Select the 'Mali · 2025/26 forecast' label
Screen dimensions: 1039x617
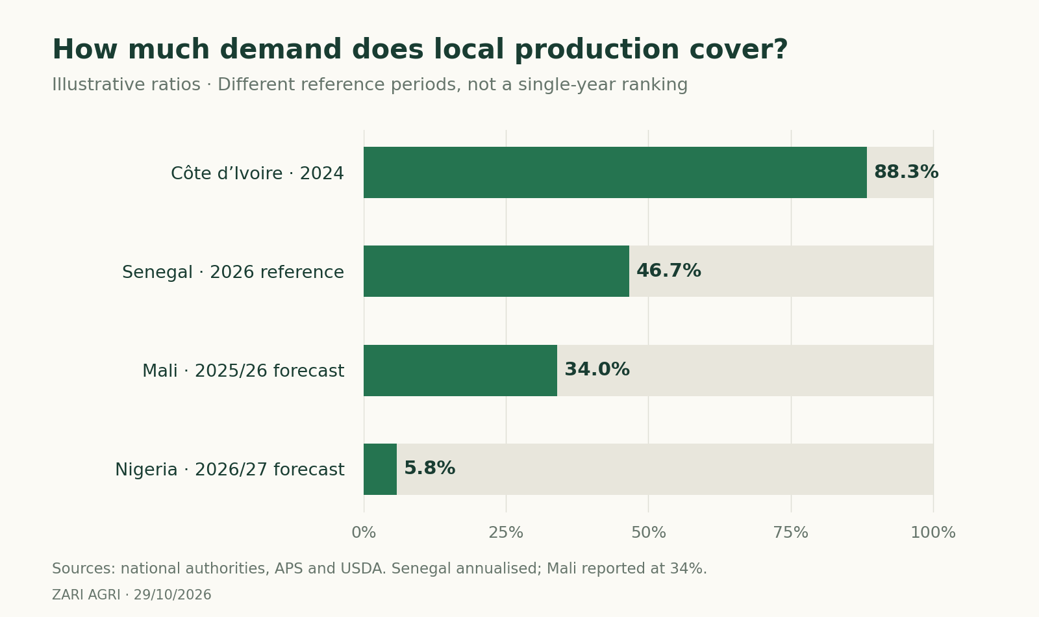pos(244,371)
